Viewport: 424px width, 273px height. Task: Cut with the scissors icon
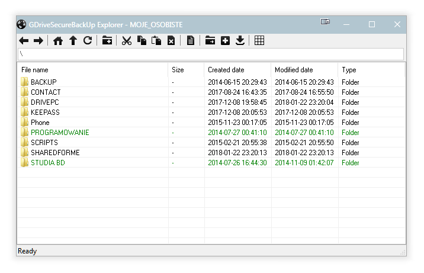127,40
